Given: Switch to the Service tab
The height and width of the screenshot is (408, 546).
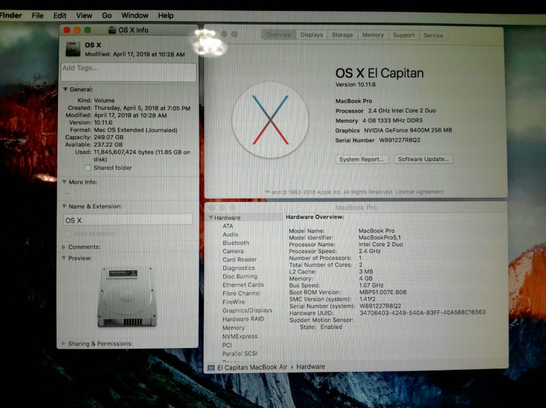Looking at the screenshot, I should point(433,35).
